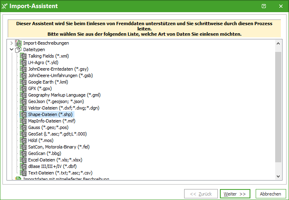
Task: Click the Excel-Dateien file type icon
Action: (x=24, y=160)
